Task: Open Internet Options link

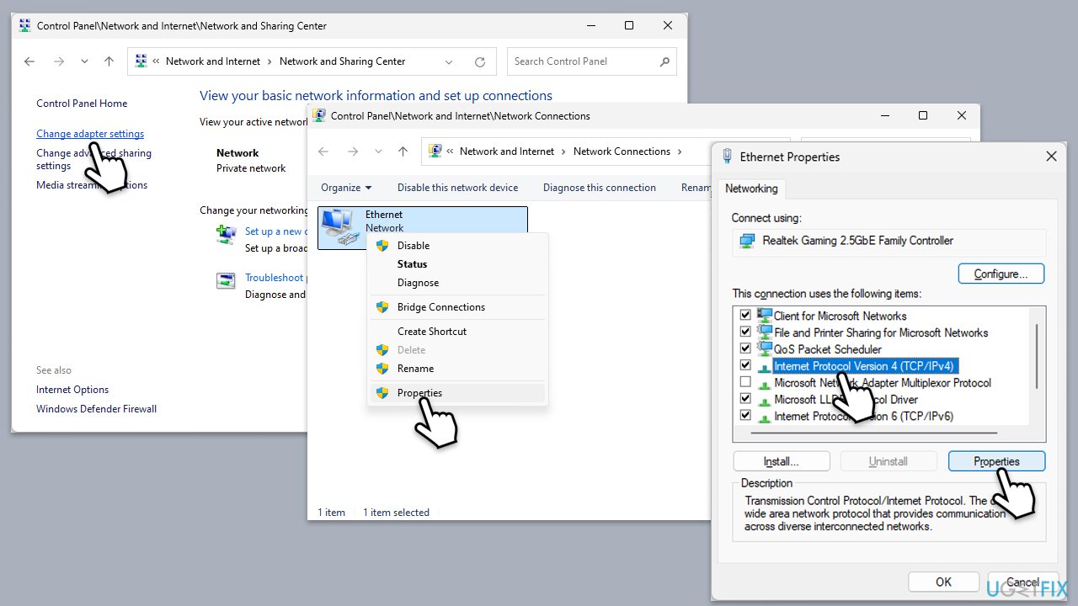Action: [72, 390]
